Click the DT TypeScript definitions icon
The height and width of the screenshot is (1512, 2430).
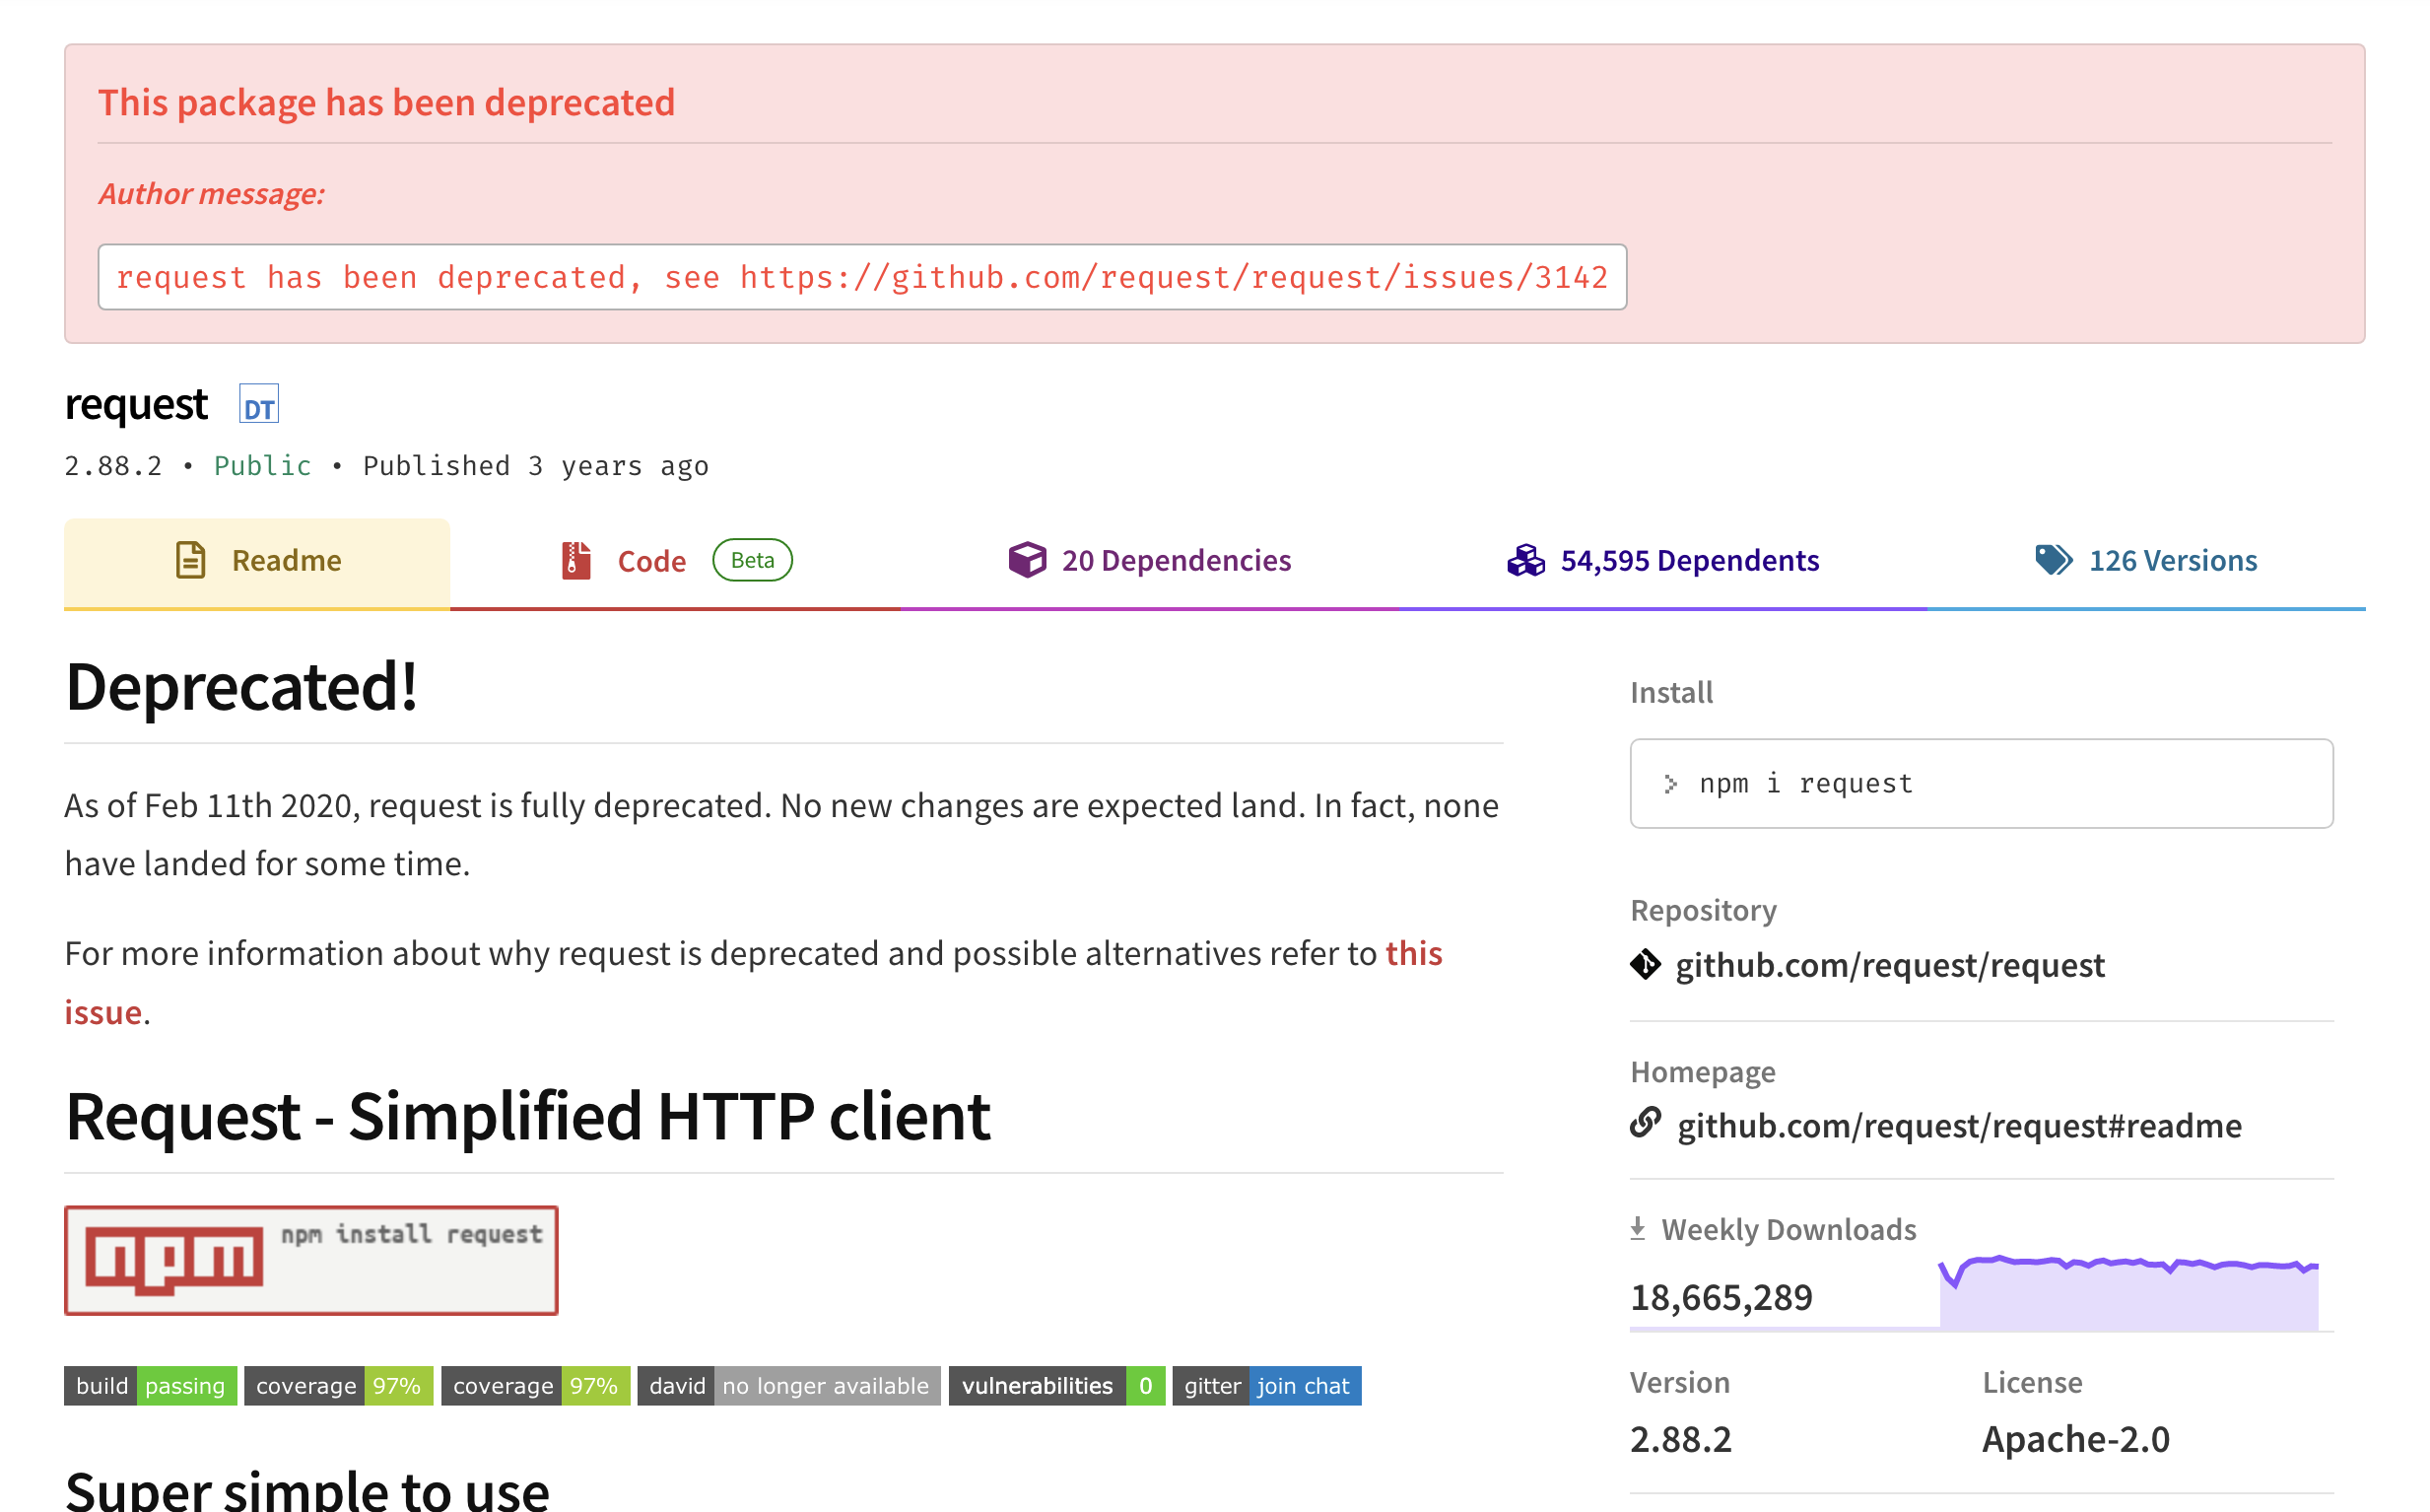click(x=259, y=405)
